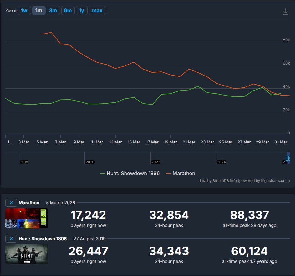Click the 21 Mar x-axis label
Viewport: 295px width, 276px height.
pyautogui.click(x=189, y=142)
